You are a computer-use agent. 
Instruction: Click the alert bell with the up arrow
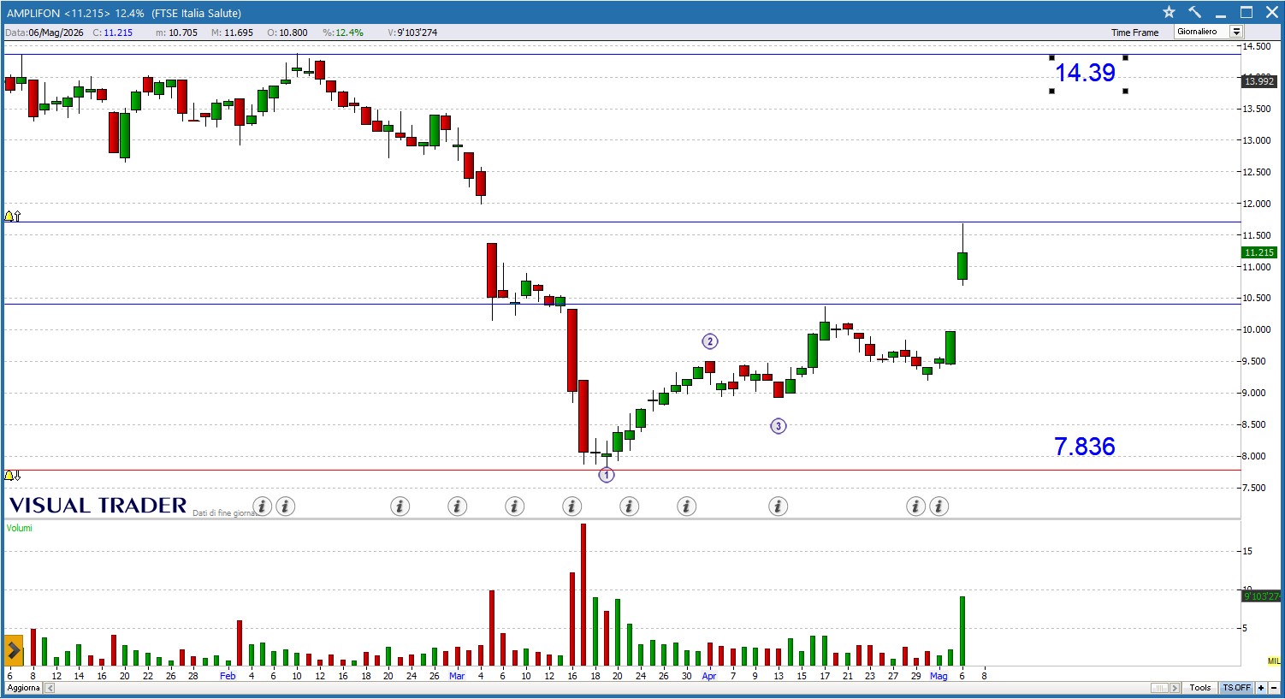coord(13,216)
